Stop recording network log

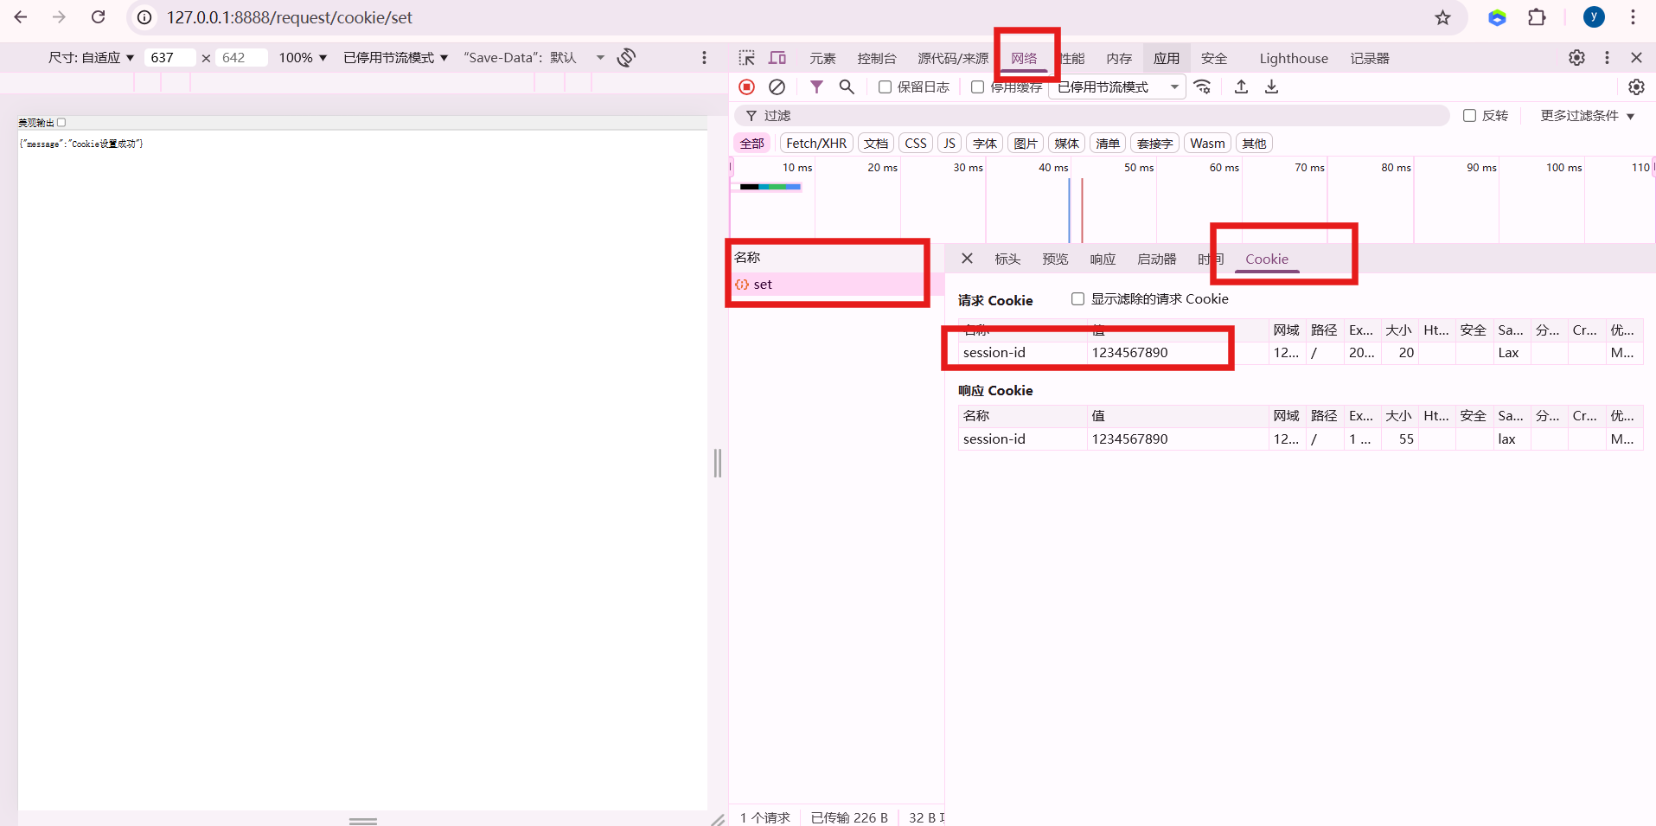(745, 86)
